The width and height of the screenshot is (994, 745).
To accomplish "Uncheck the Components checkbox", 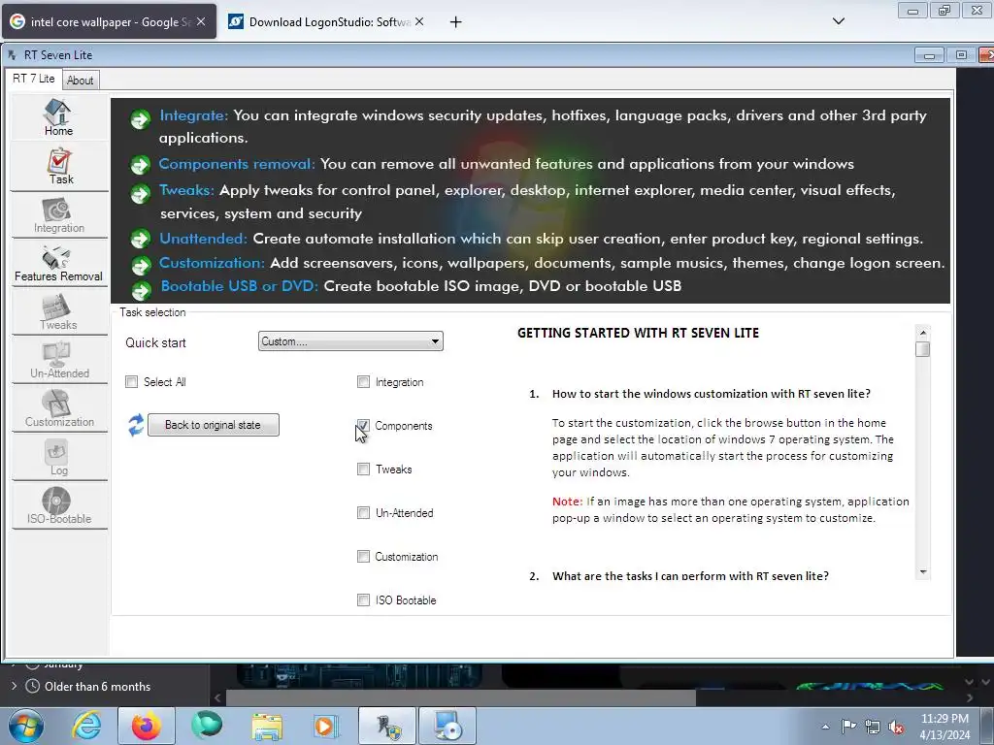I will 363,425.
